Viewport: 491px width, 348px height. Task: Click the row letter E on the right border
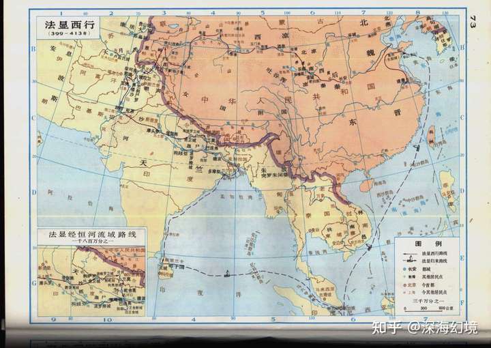pyautogui.click(x=462, y=259)
